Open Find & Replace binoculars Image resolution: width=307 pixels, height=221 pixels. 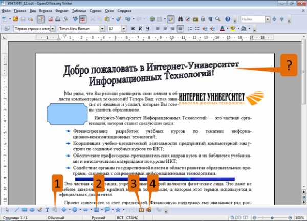pos(180,19)
